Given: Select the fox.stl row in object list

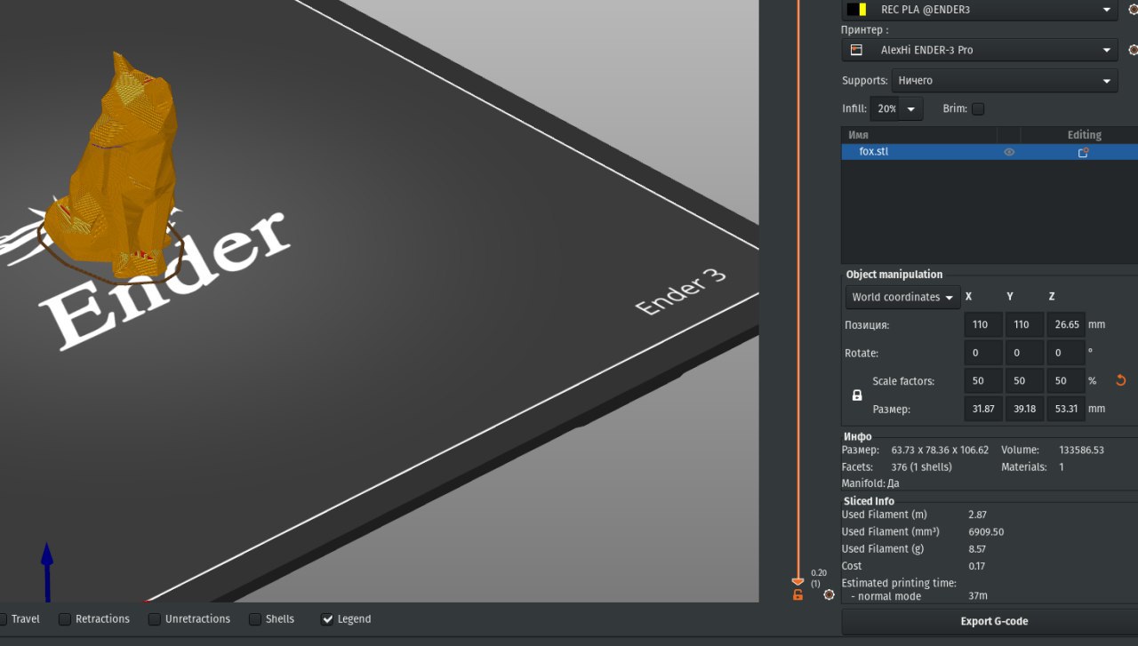Looking at the screenshot, I should [x=990, y=152].
